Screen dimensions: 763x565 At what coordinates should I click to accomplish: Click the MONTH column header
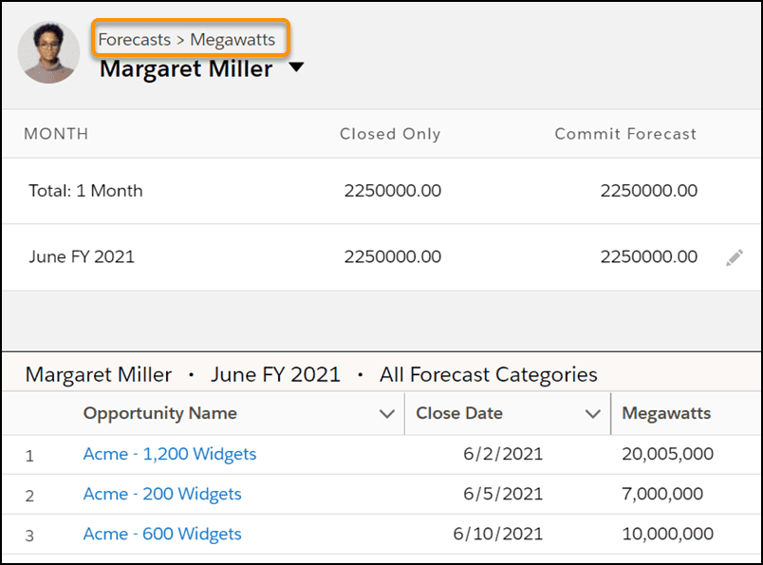pyautogui.click(x=56, y=134)
